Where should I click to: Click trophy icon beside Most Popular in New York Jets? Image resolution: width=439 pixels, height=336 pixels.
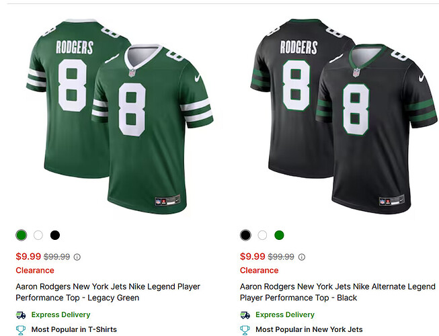(245, 330)
